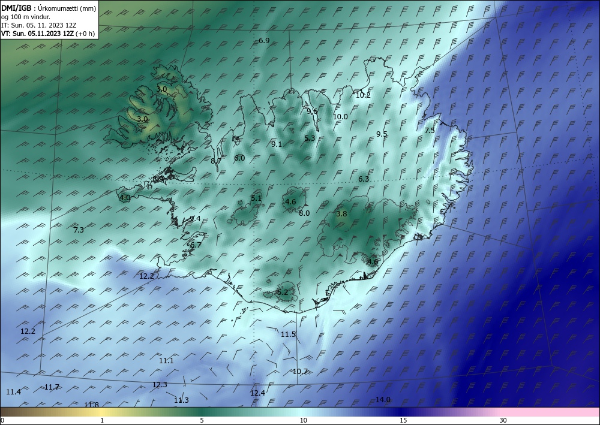This screenshot has height=425, width=600.
Task: Select the 11.4 map value
Action: click(x=13, y=392)
